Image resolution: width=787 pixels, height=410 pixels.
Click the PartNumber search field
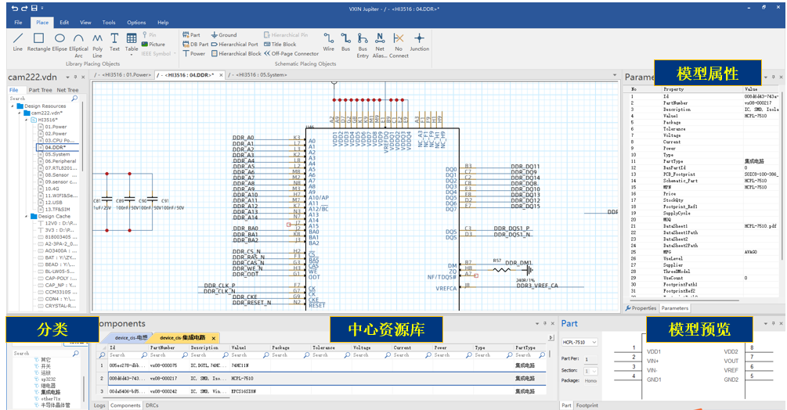point(161,355)
